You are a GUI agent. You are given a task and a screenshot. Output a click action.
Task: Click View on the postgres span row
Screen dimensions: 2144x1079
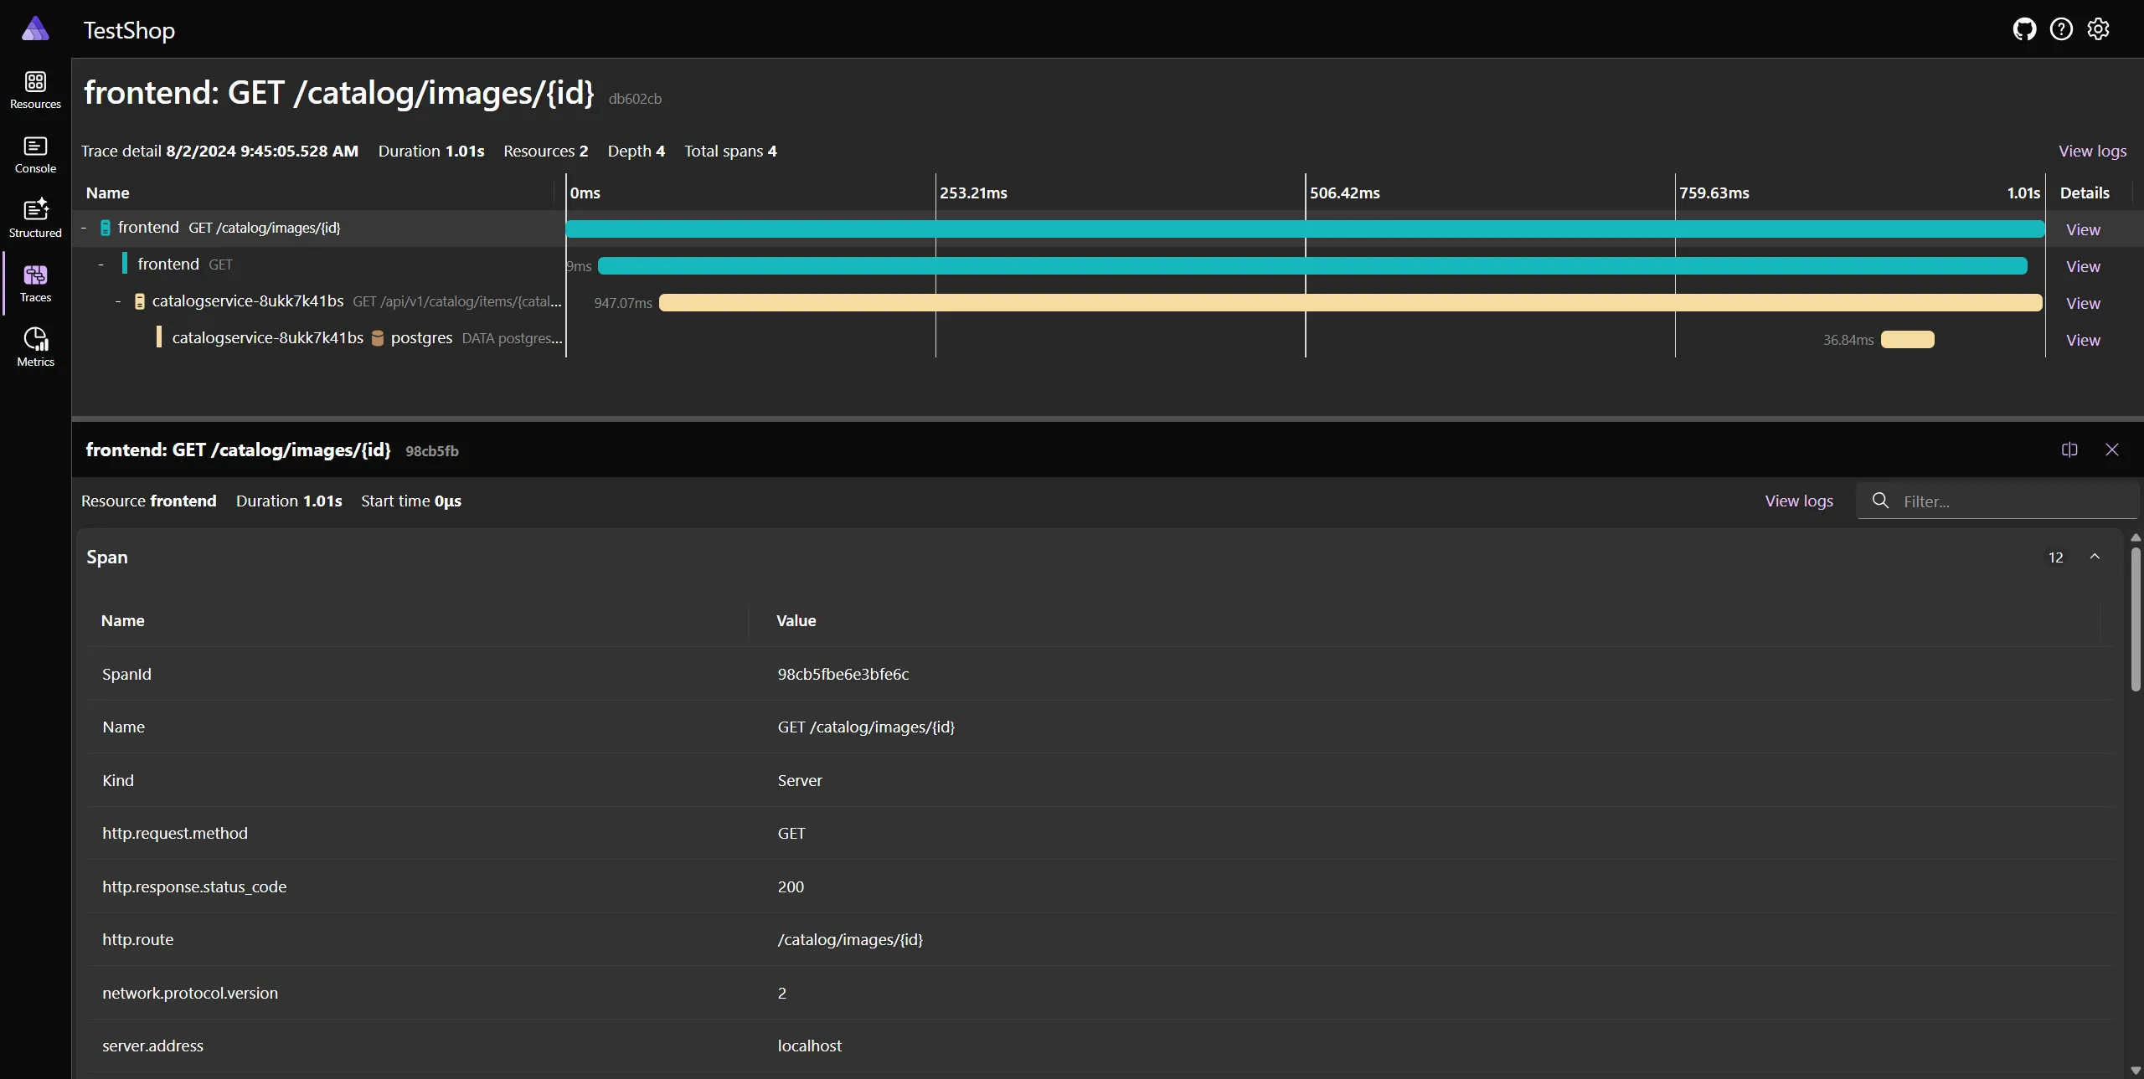point(2083,340)
